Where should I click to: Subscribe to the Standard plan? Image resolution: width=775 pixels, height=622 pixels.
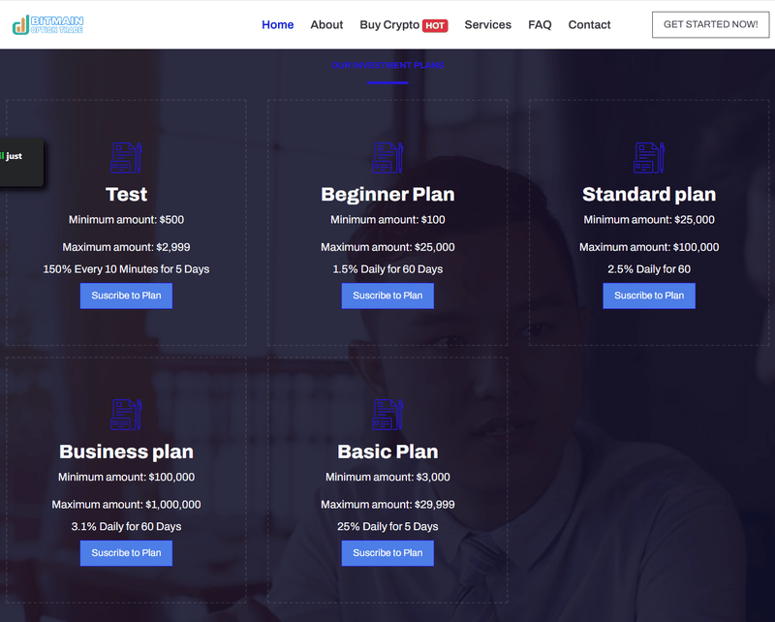click(x=649, y=295)
